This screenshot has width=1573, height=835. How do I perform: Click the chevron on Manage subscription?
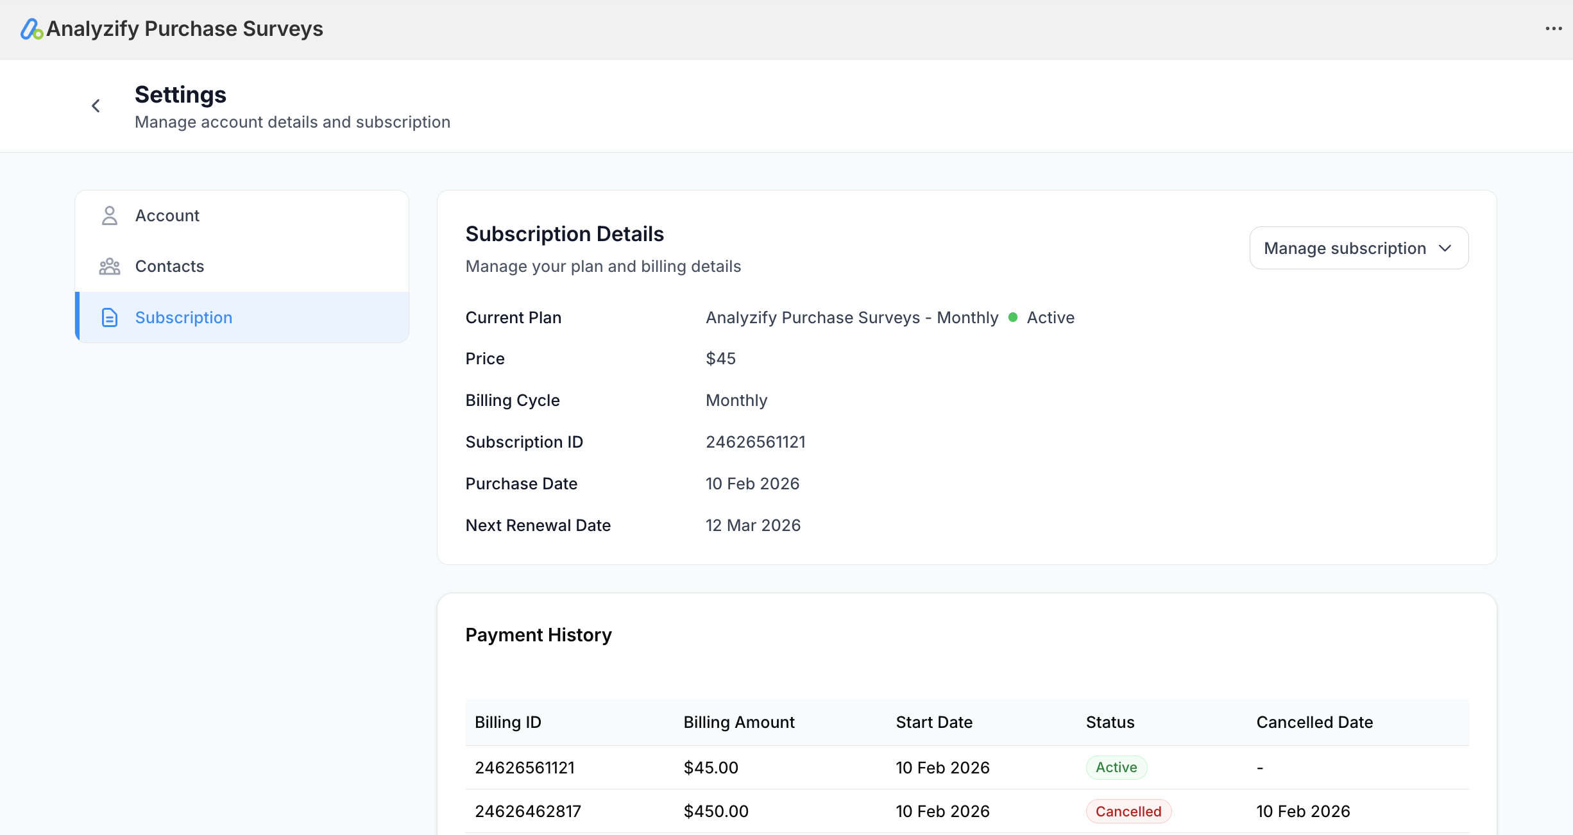(x=1446, y=248)
